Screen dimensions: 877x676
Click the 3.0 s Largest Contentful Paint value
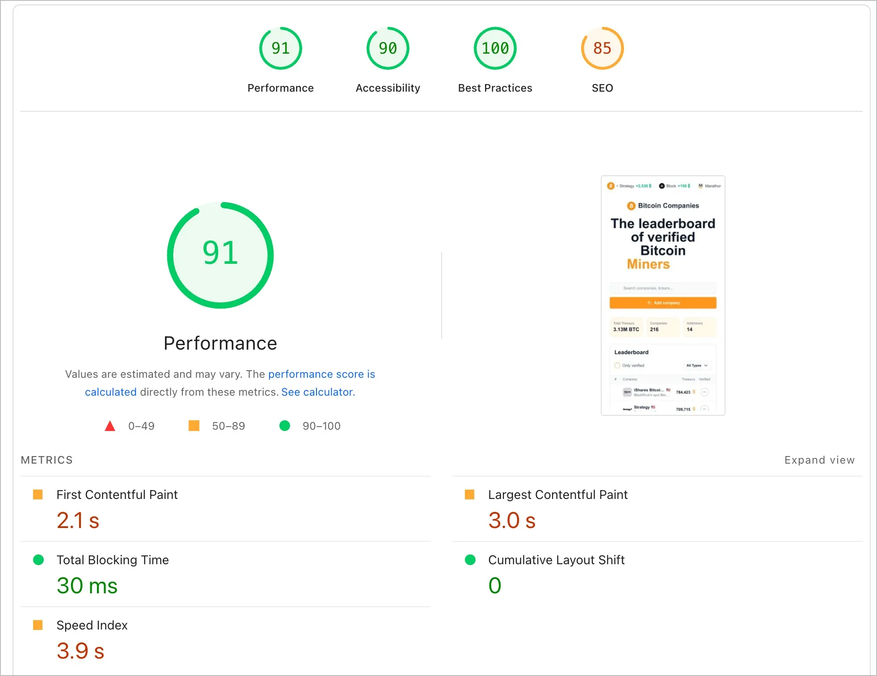(x=512, y=520)
